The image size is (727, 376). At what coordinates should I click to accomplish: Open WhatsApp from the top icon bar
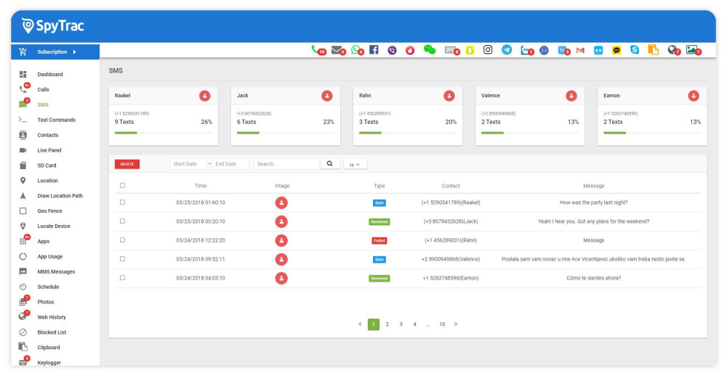pos(356,50)
